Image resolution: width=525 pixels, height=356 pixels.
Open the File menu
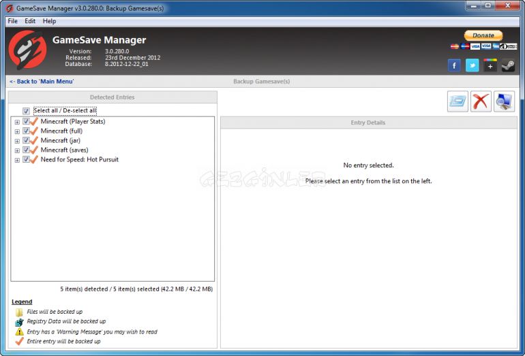click(13, 21)
